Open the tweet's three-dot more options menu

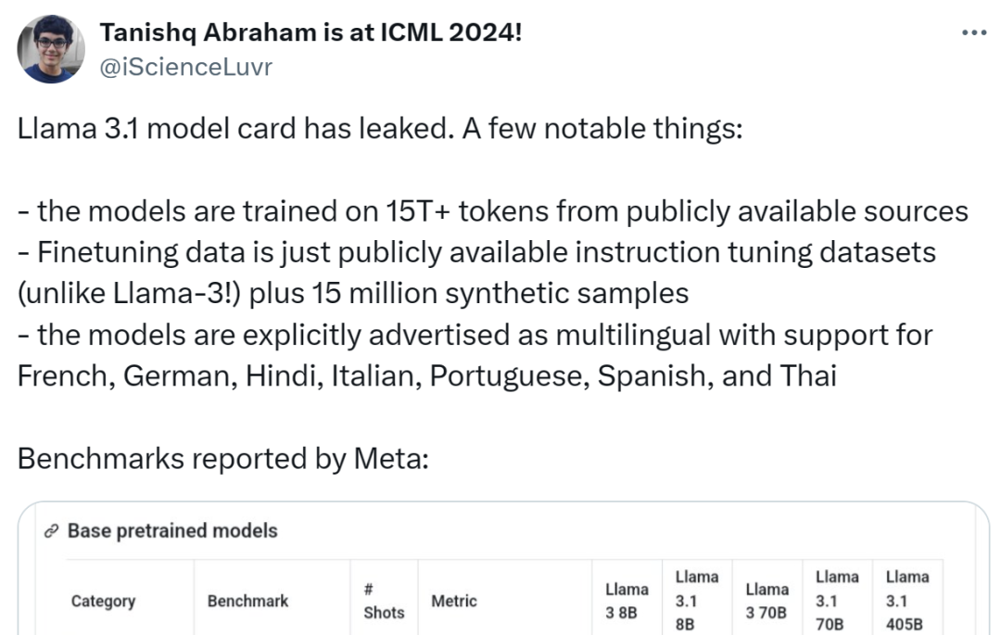(974, 33)
